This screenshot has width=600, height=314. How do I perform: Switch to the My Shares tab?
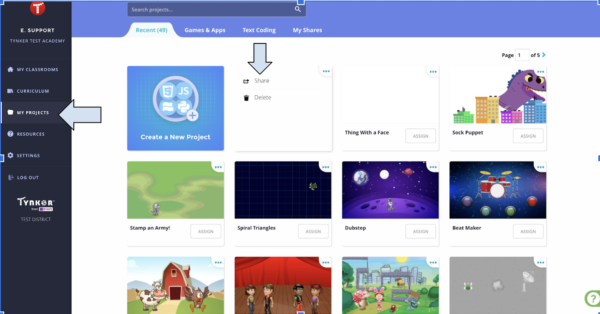pyautogui.click(x=308, y=30)
